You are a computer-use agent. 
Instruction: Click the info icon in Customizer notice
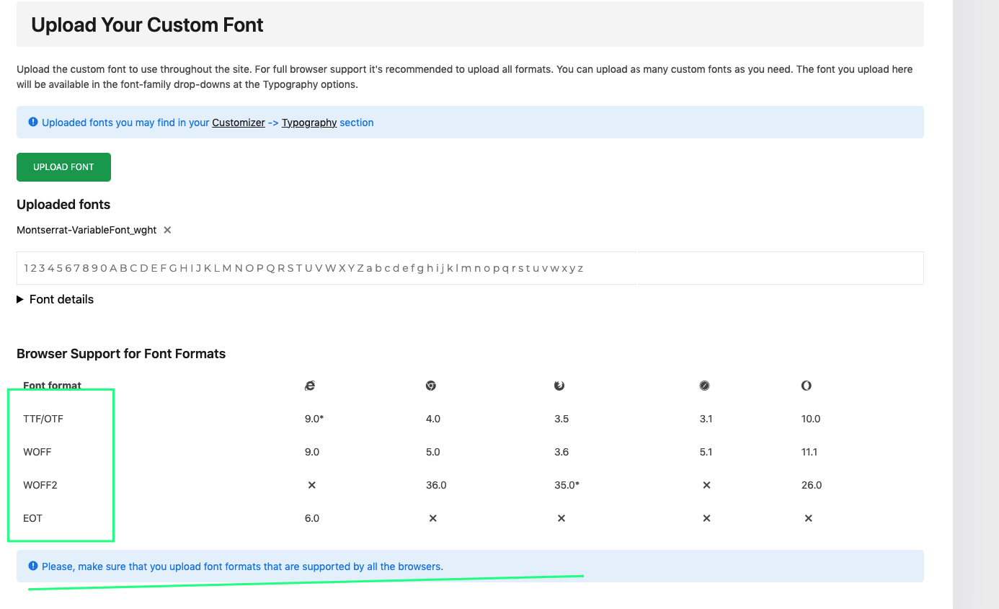click(33, 123)
